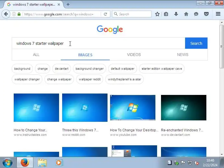Click the vertical scrollbar thumb

pyautogui.click(x=221, y=46)
